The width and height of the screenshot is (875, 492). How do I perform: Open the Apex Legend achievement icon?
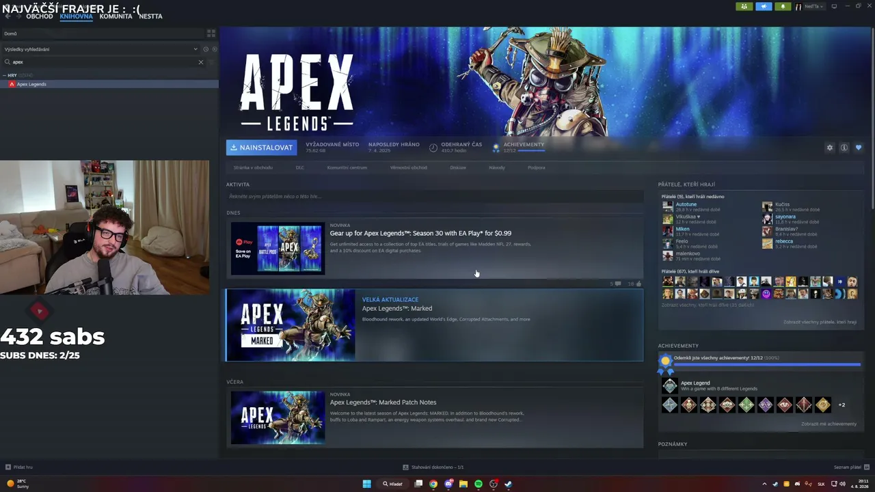[670, 386]
